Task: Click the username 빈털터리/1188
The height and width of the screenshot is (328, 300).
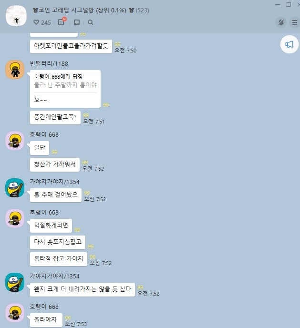Action: pos(49,63)
